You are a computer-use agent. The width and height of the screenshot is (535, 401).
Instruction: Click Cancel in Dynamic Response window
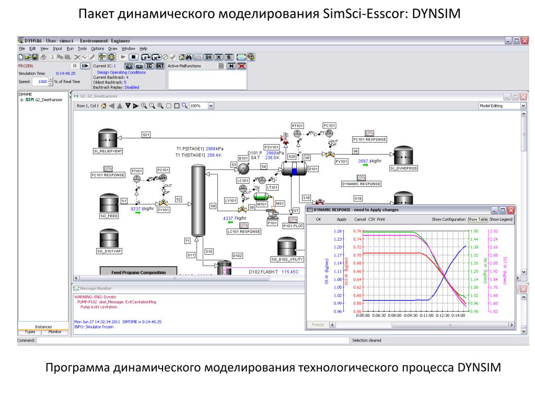[360, 219]
